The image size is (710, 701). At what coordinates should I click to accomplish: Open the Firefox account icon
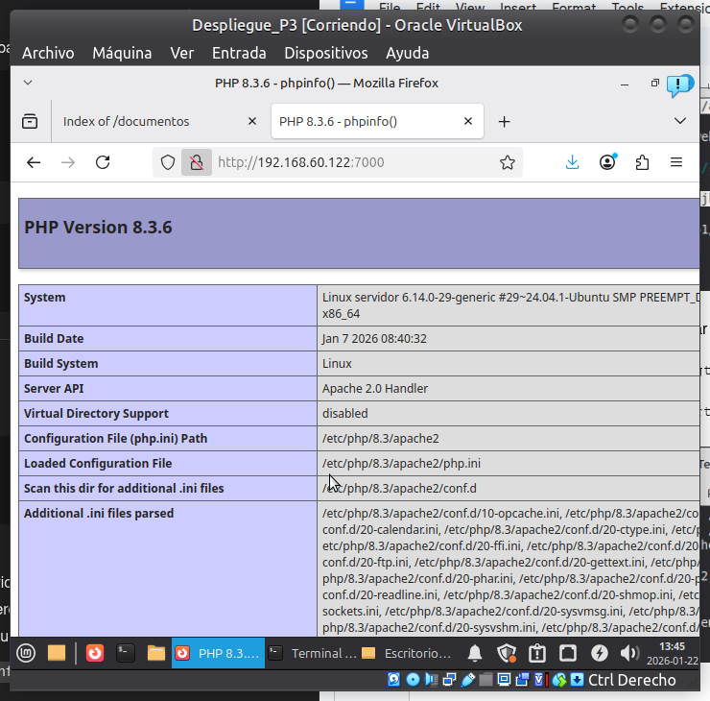pos(607,162)
